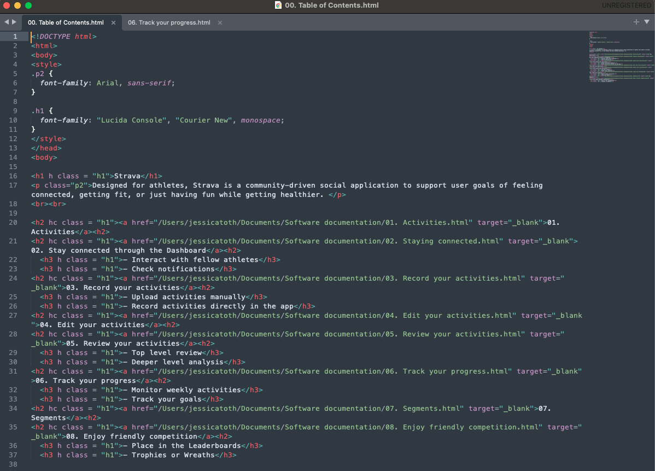Image resolution: width=655 pixels, height=471 pixels.
Task: Click '08. Enjoy friendly competition.html' href path
Action: 461,427
